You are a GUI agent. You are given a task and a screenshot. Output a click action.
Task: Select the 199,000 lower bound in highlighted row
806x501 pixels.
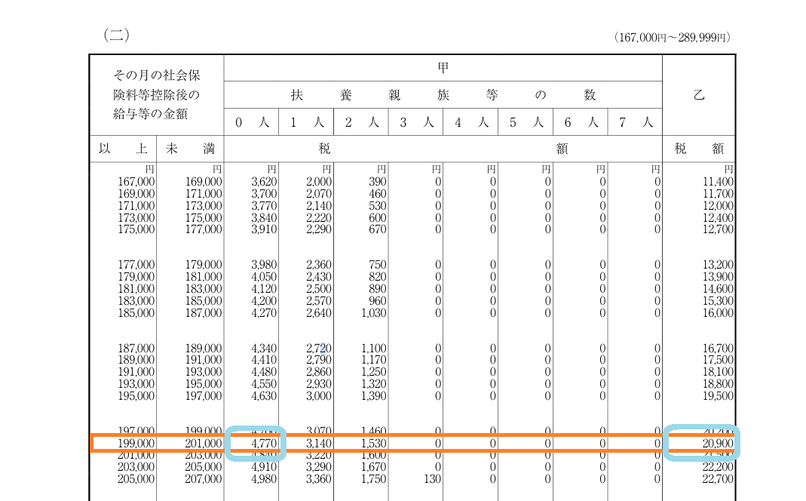pos(136,443)
